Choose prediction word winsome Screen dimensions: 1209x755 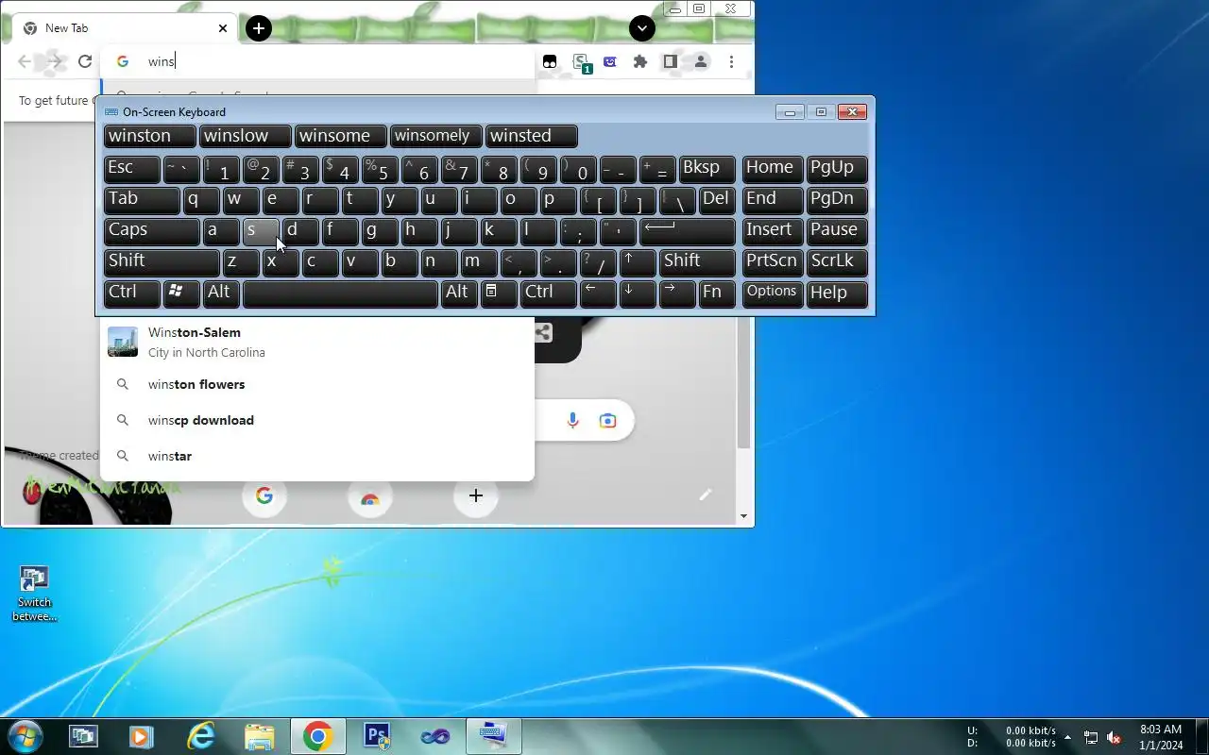(x=341, y=136)
